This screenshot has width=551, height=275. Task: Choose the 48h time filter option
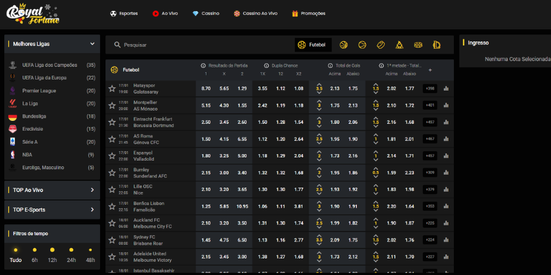coord(90,254)
